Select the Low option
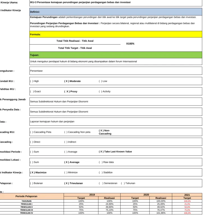This screenshot has width=204, height=217. pos(103,81)
